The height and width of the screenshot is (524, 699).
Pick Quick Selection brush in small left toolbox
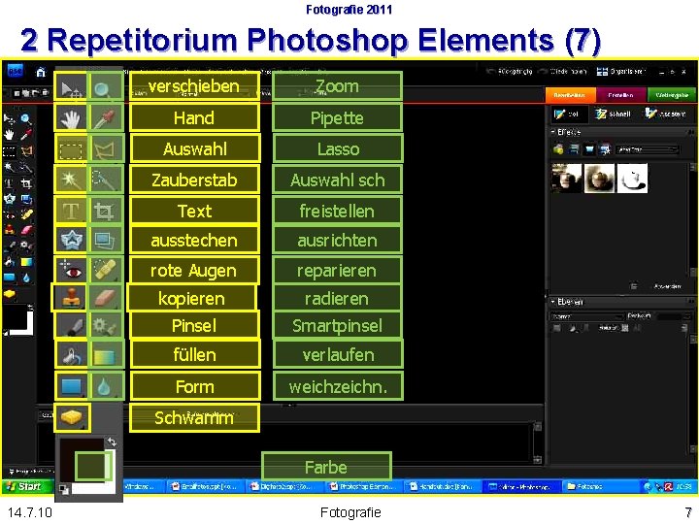click(x=26, y=168)
